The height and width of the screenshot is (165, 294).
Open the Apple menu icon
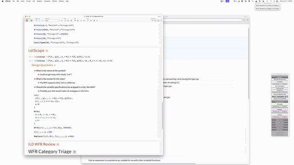(x=3, y=1)
